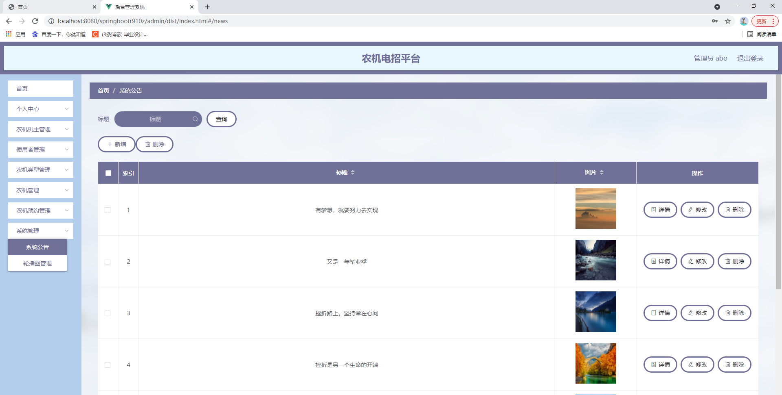
Task: Click the magnifier icon inside the 标题 search box
Action: (195, 119)
